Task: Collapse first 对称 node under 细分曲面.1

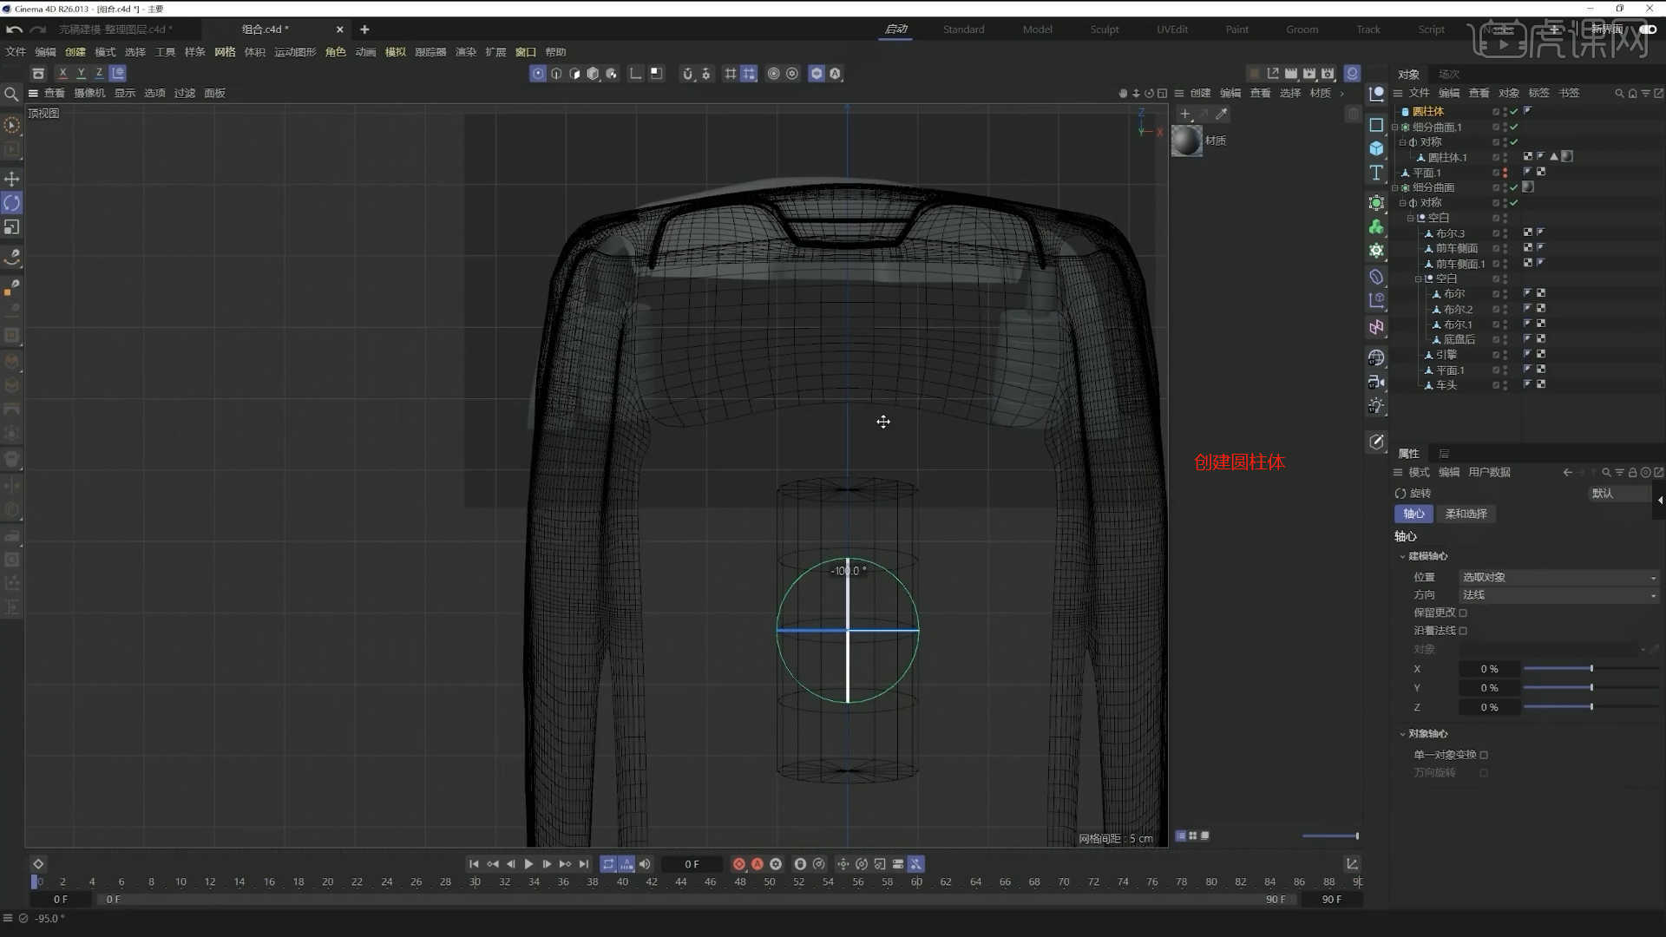Action: (1402, 142)
